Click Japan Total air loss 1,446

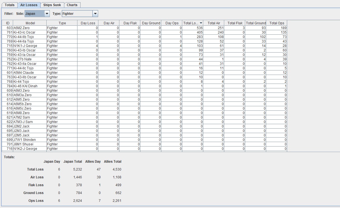(x=77, y=177)
